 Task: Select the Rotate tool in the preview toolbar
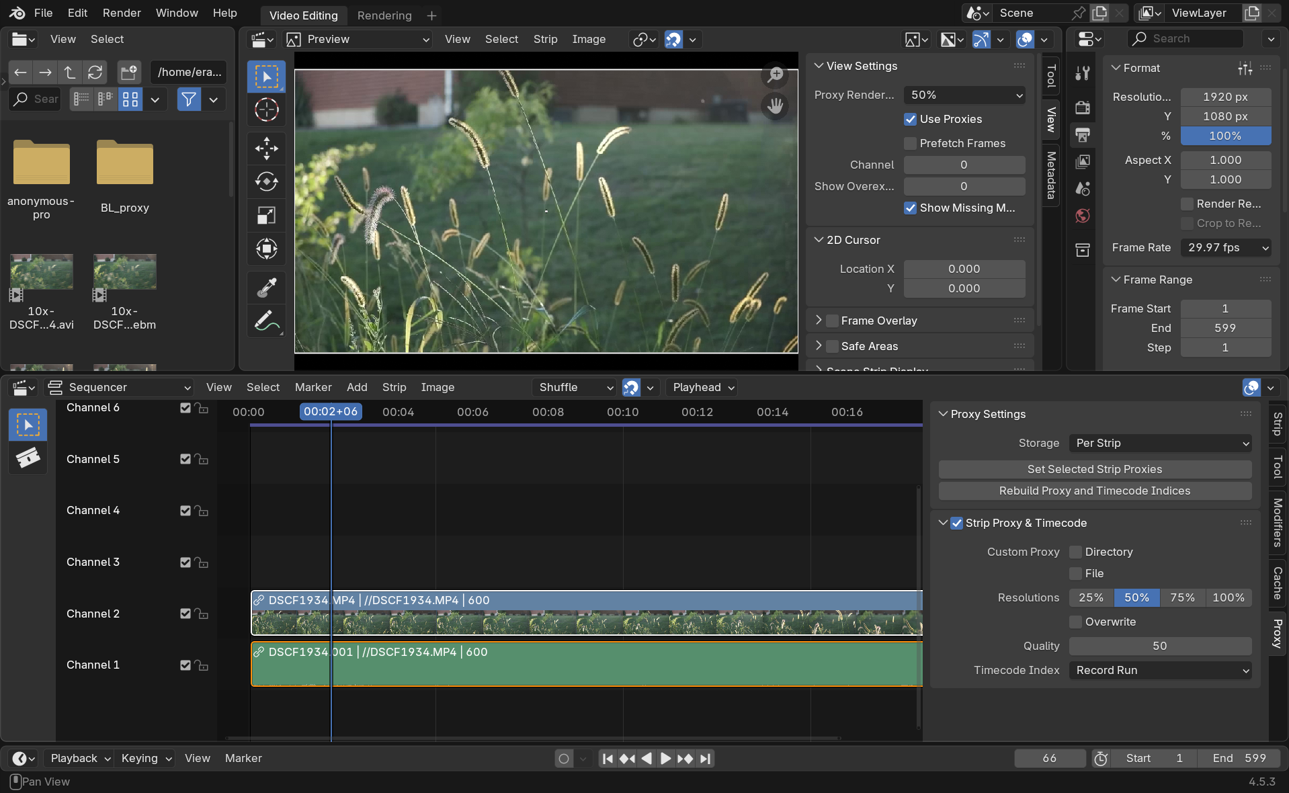tap(266, 181)
